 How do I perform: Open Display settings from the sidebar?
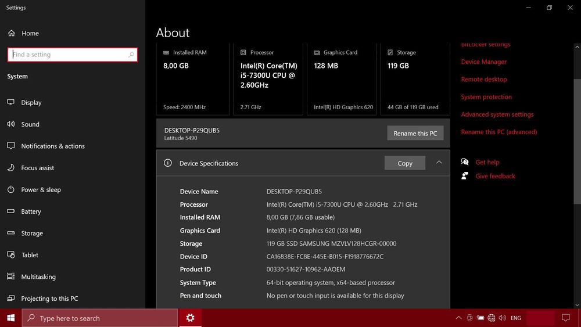[x=31, y=103]
